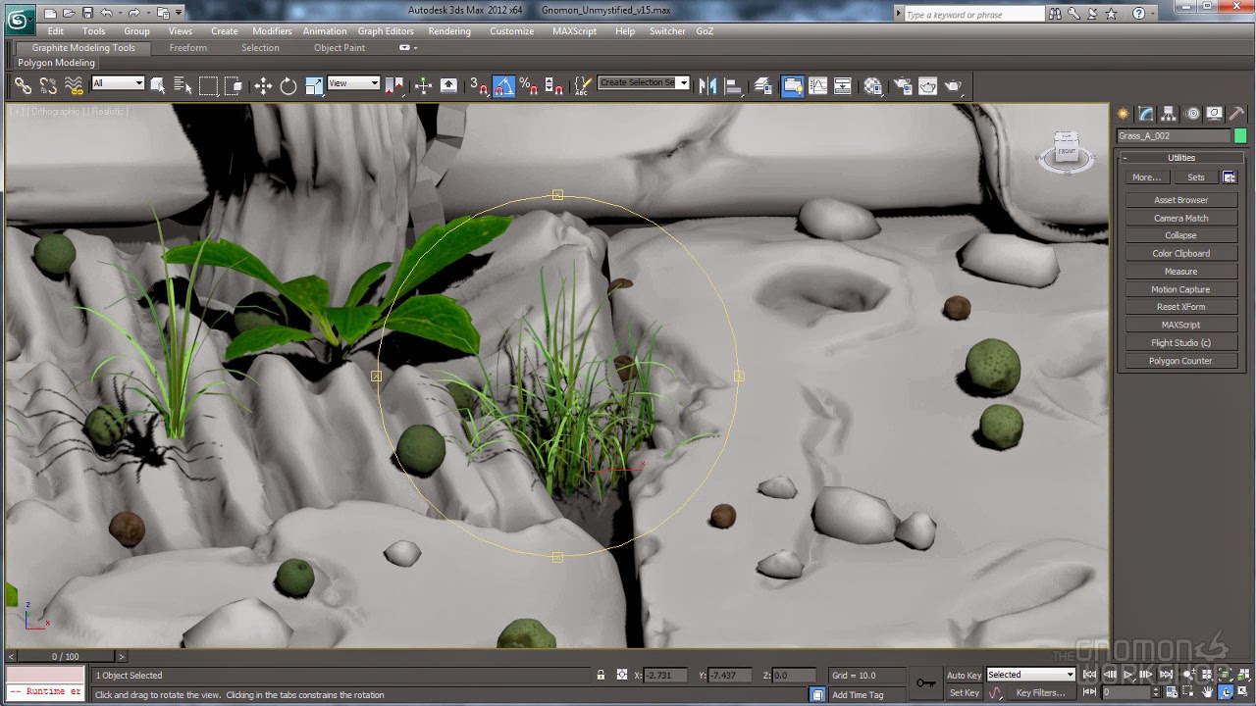Collapse the Utilities rollout
The image size is (1256, 706).
click(1180, 158)
